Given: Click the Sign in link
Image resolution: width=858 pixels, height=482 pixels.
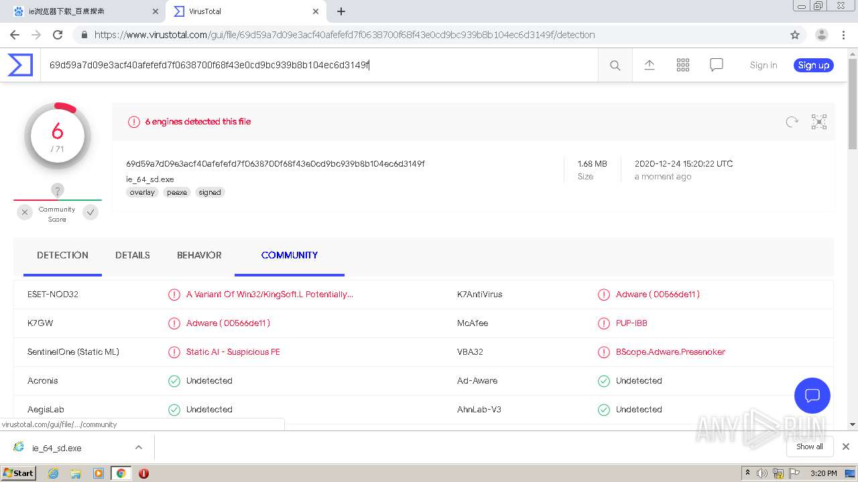Looking at the screenshot, I should coord(763,65).
